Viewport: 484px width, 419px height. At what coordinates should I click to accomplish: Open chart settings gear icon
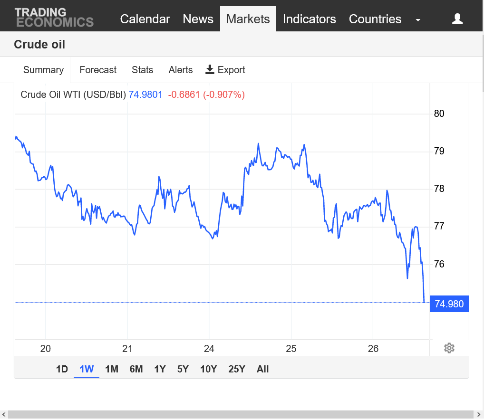(449, 348)
